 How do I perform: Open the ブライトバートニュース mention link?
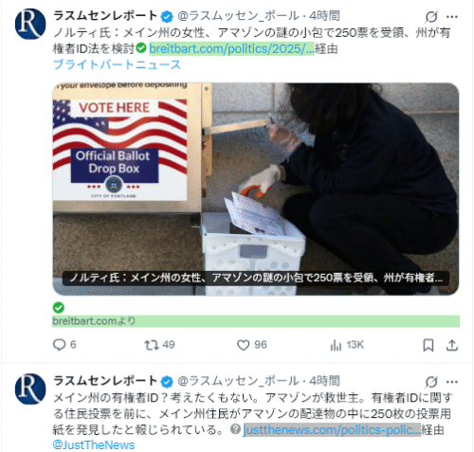pos(117,64)
